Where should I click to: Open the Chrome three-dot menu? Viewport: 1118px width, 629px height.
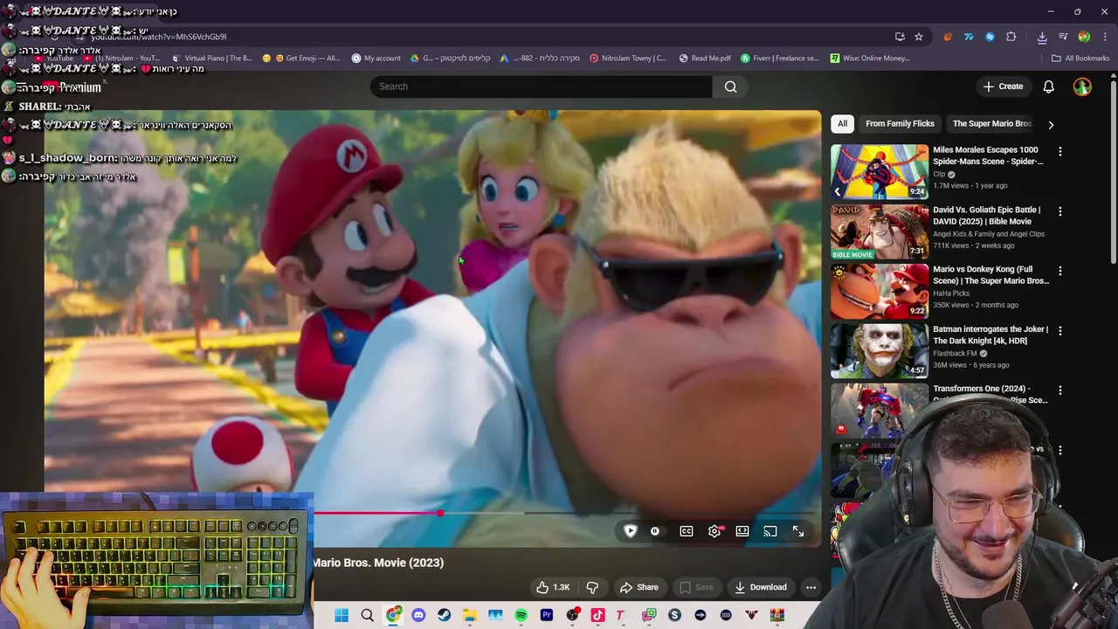(x=1105, y=37)
